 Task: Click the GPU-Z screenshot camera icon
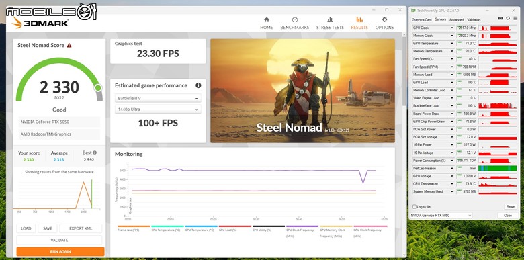[500, 18]
